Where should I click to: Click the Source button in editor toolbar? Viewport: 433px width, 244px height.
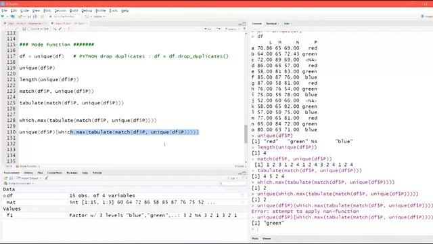click(231, 28)
